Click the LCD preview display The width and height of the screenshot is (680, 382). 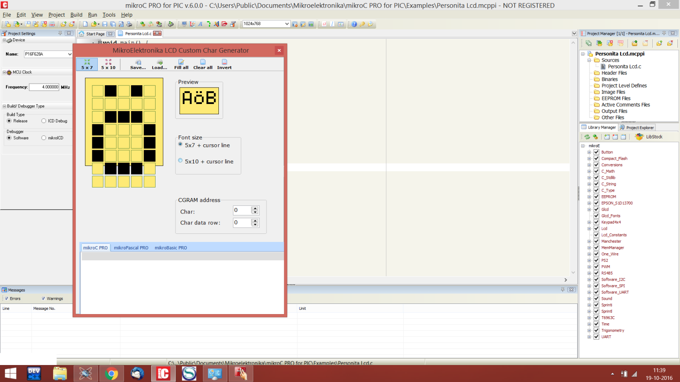(199, 101)
